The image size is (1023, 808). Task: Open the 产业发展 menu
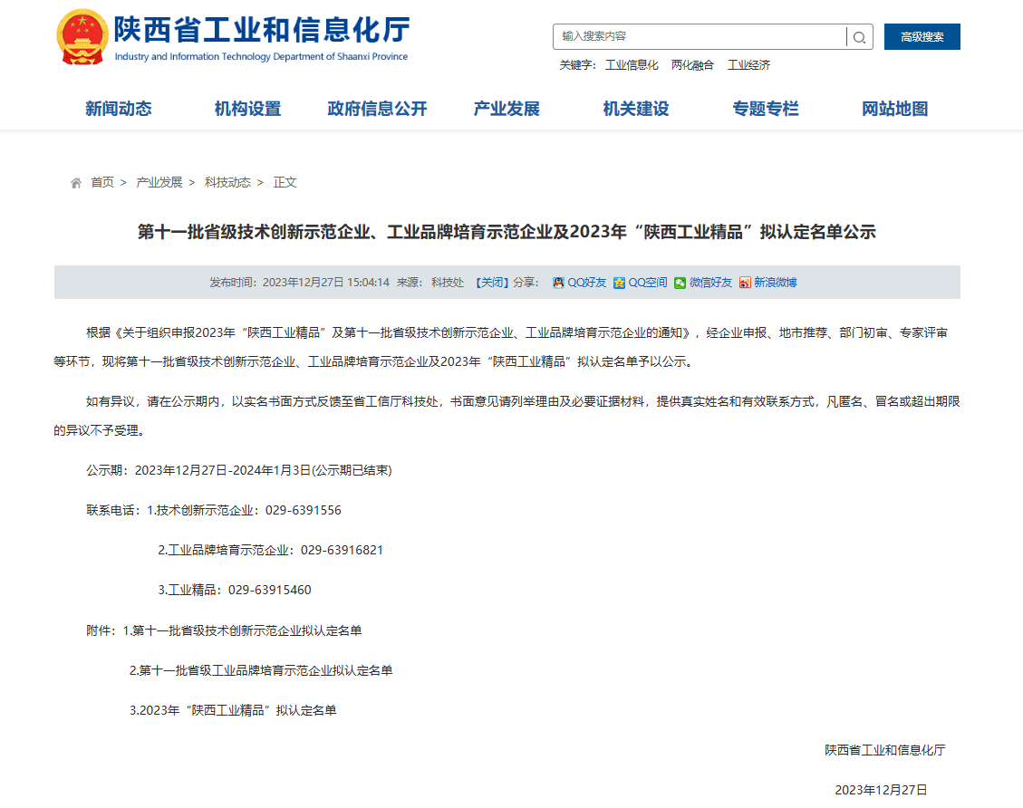click(x=507, y=109)
